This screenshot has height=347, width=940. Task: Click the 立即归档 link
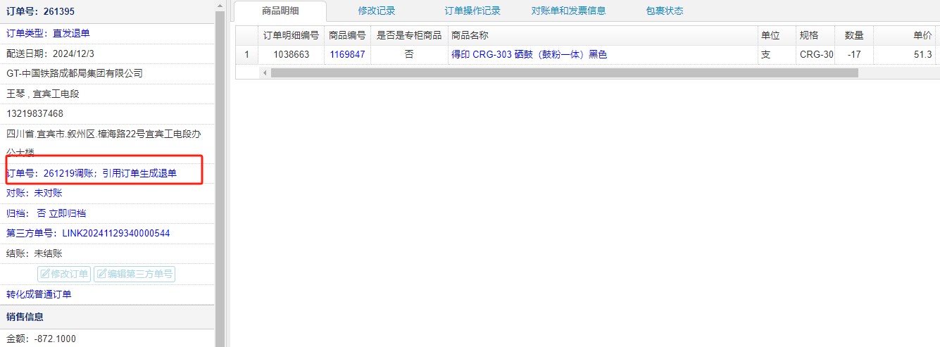pos(68,213)
